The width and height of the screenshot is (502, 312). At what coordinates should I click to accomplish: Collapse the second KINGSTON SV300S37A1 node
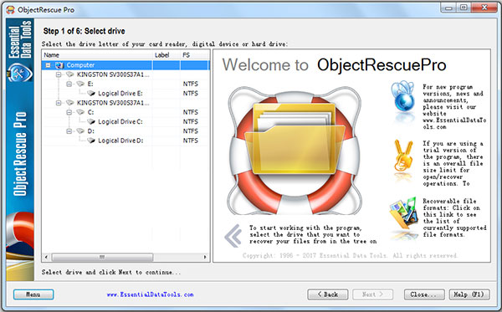click(59, 103)
